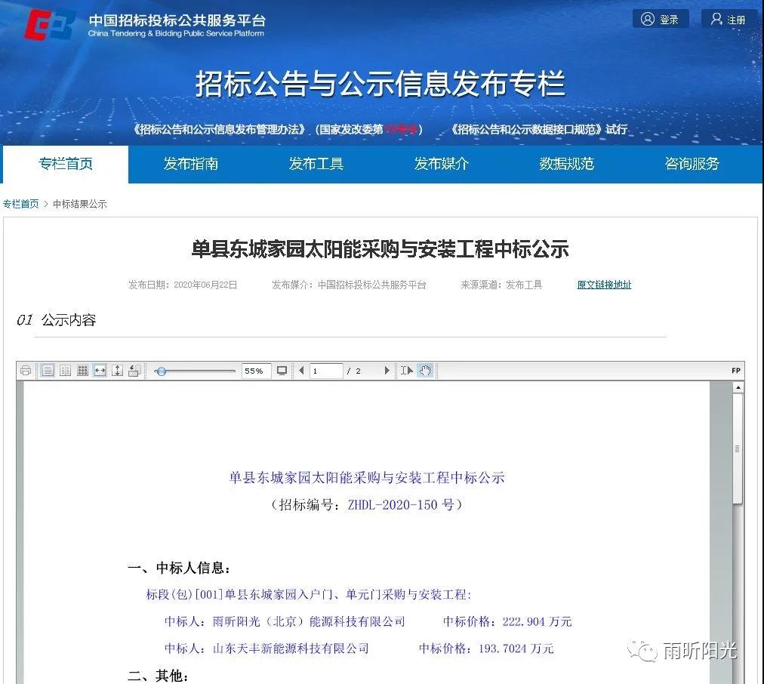764x684 pixels.
Task: Open the 原文链接地址 link
Action: (x=604, y=285)
